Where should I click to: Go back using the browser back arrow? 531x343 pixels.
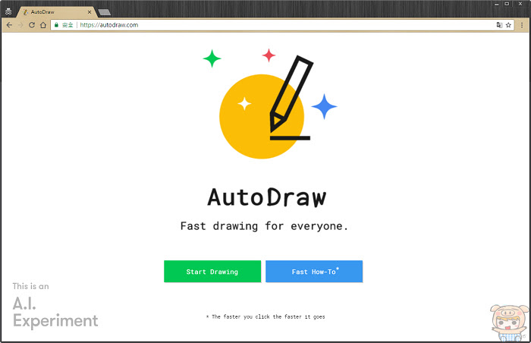(9, 25)
